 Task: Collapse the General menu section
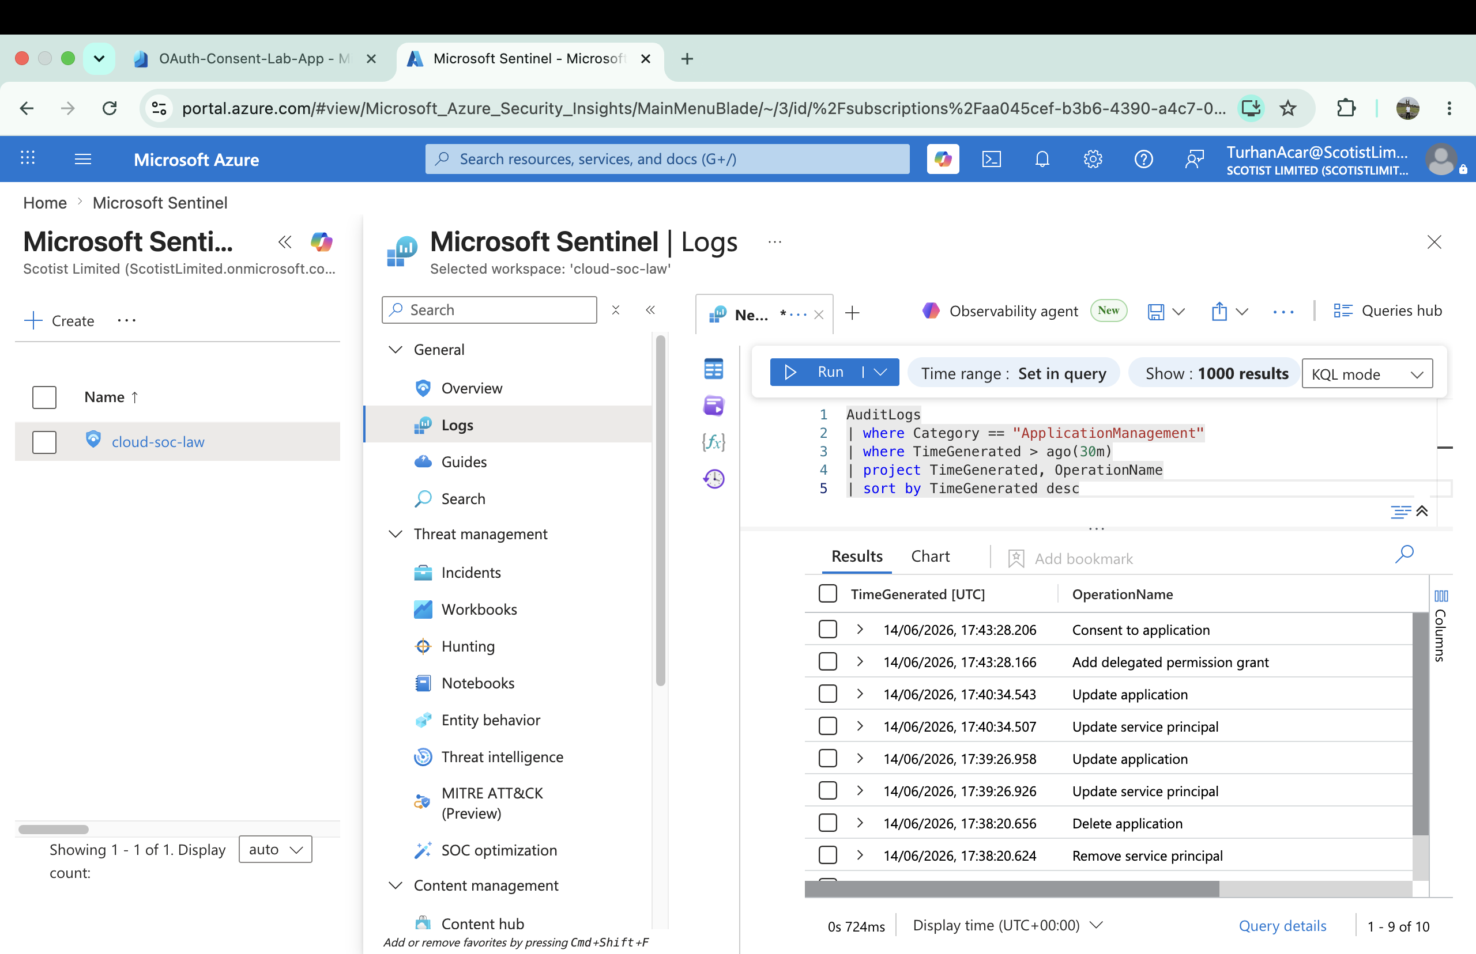pos(395,349)
